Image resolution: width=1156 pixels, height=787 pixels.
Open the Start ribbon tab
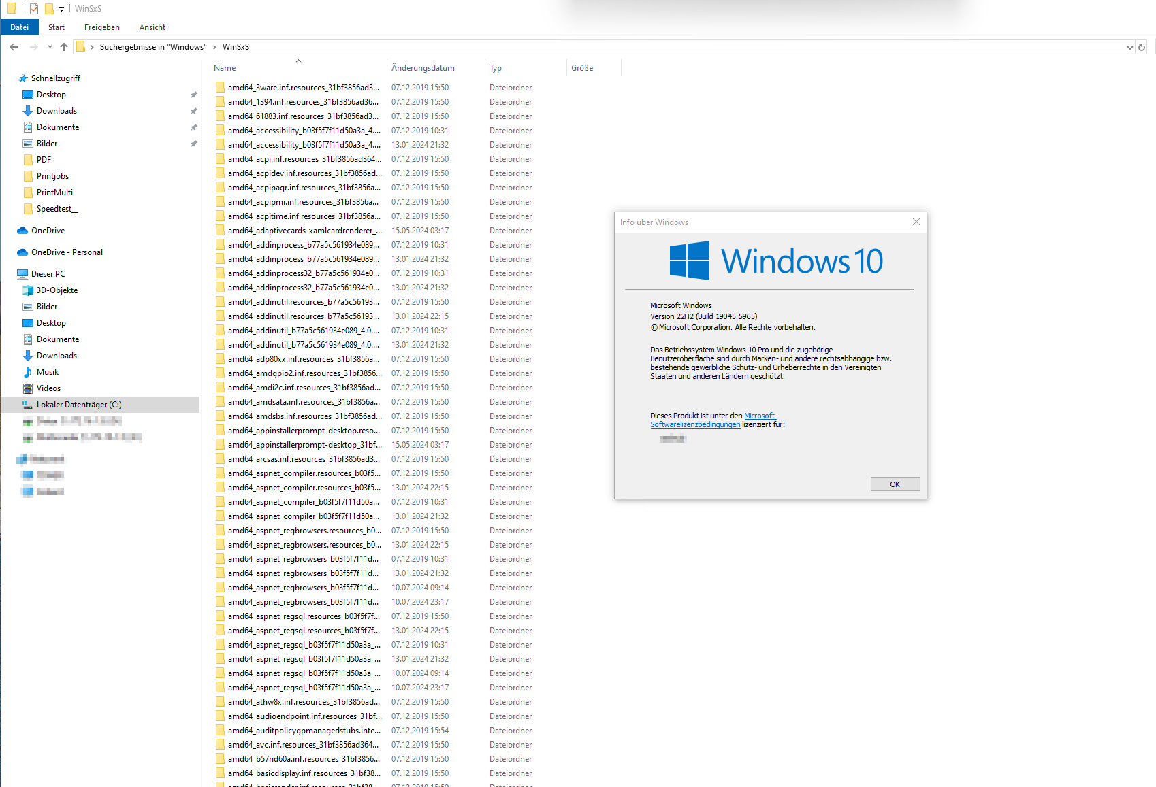click(x=57, y=27)
